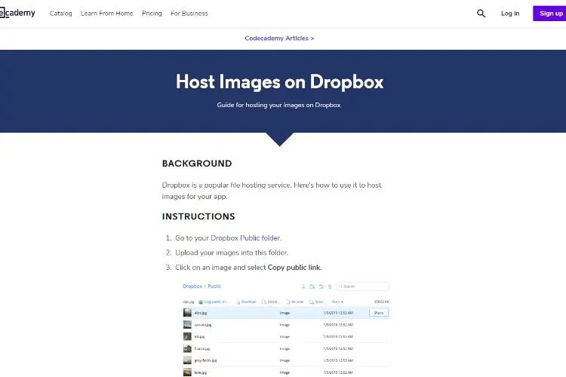Click the INSTRUCTIONS section heading
The width and height of the screenshot is (566, 377).
198,216
